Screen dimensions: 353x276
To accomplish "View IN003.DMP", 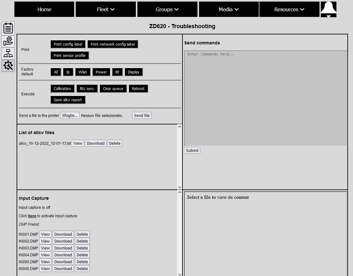I will tap(45, 248).
